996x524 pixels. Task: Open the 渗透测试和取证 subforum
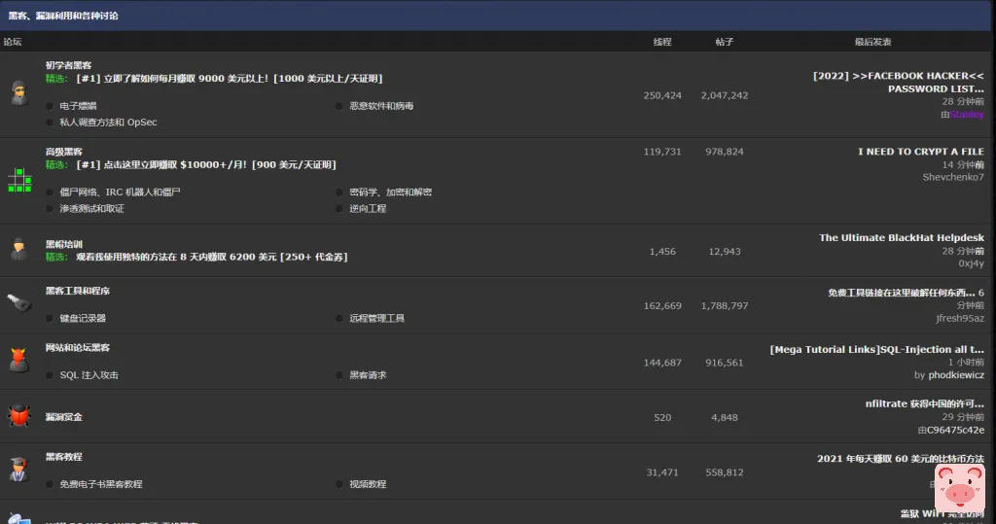[x=92, y=208]
